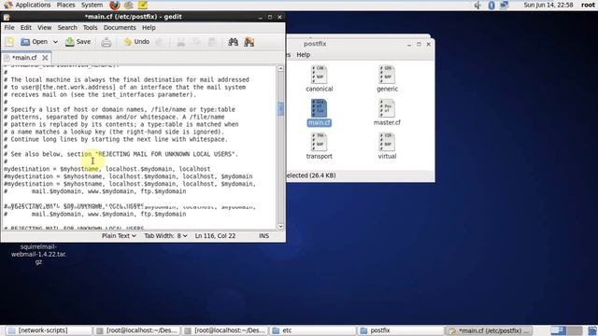
Task: Launch the notes icon in top panel
Action: tap(143, 5)
